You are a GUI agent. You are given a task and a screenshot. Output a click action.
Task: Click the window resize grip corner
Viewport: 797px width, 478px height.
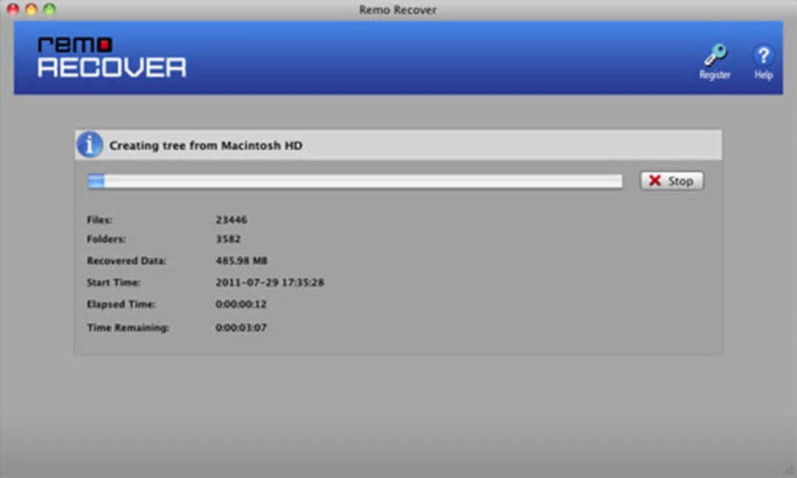[x=790, y=471]
